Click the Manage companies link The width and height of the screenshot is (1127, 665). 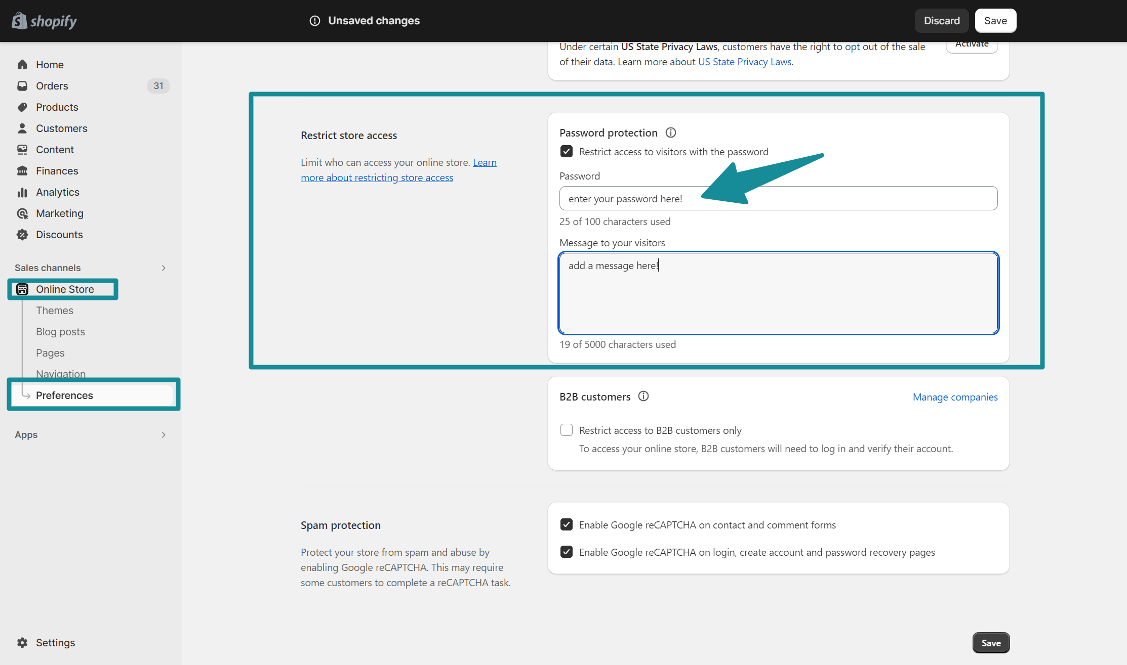(955, 396)
